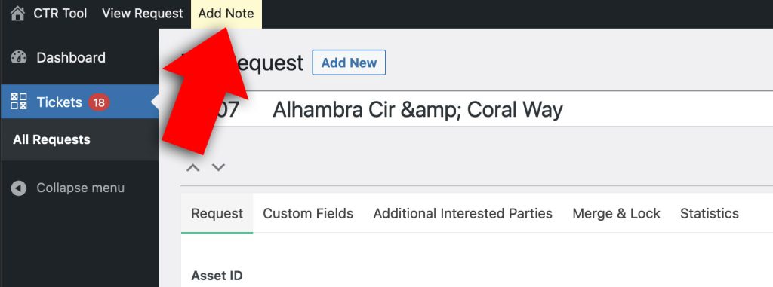The image size is (773, 287).
Task: Click the home icon in admin bar
Action: coord(17,14)
